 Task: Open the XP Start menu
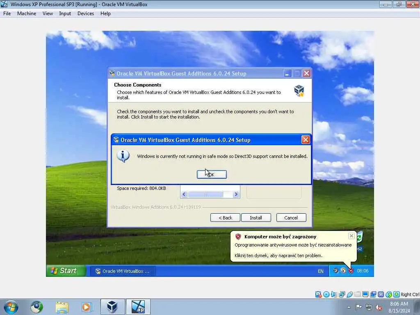click(x=66, y=271)
